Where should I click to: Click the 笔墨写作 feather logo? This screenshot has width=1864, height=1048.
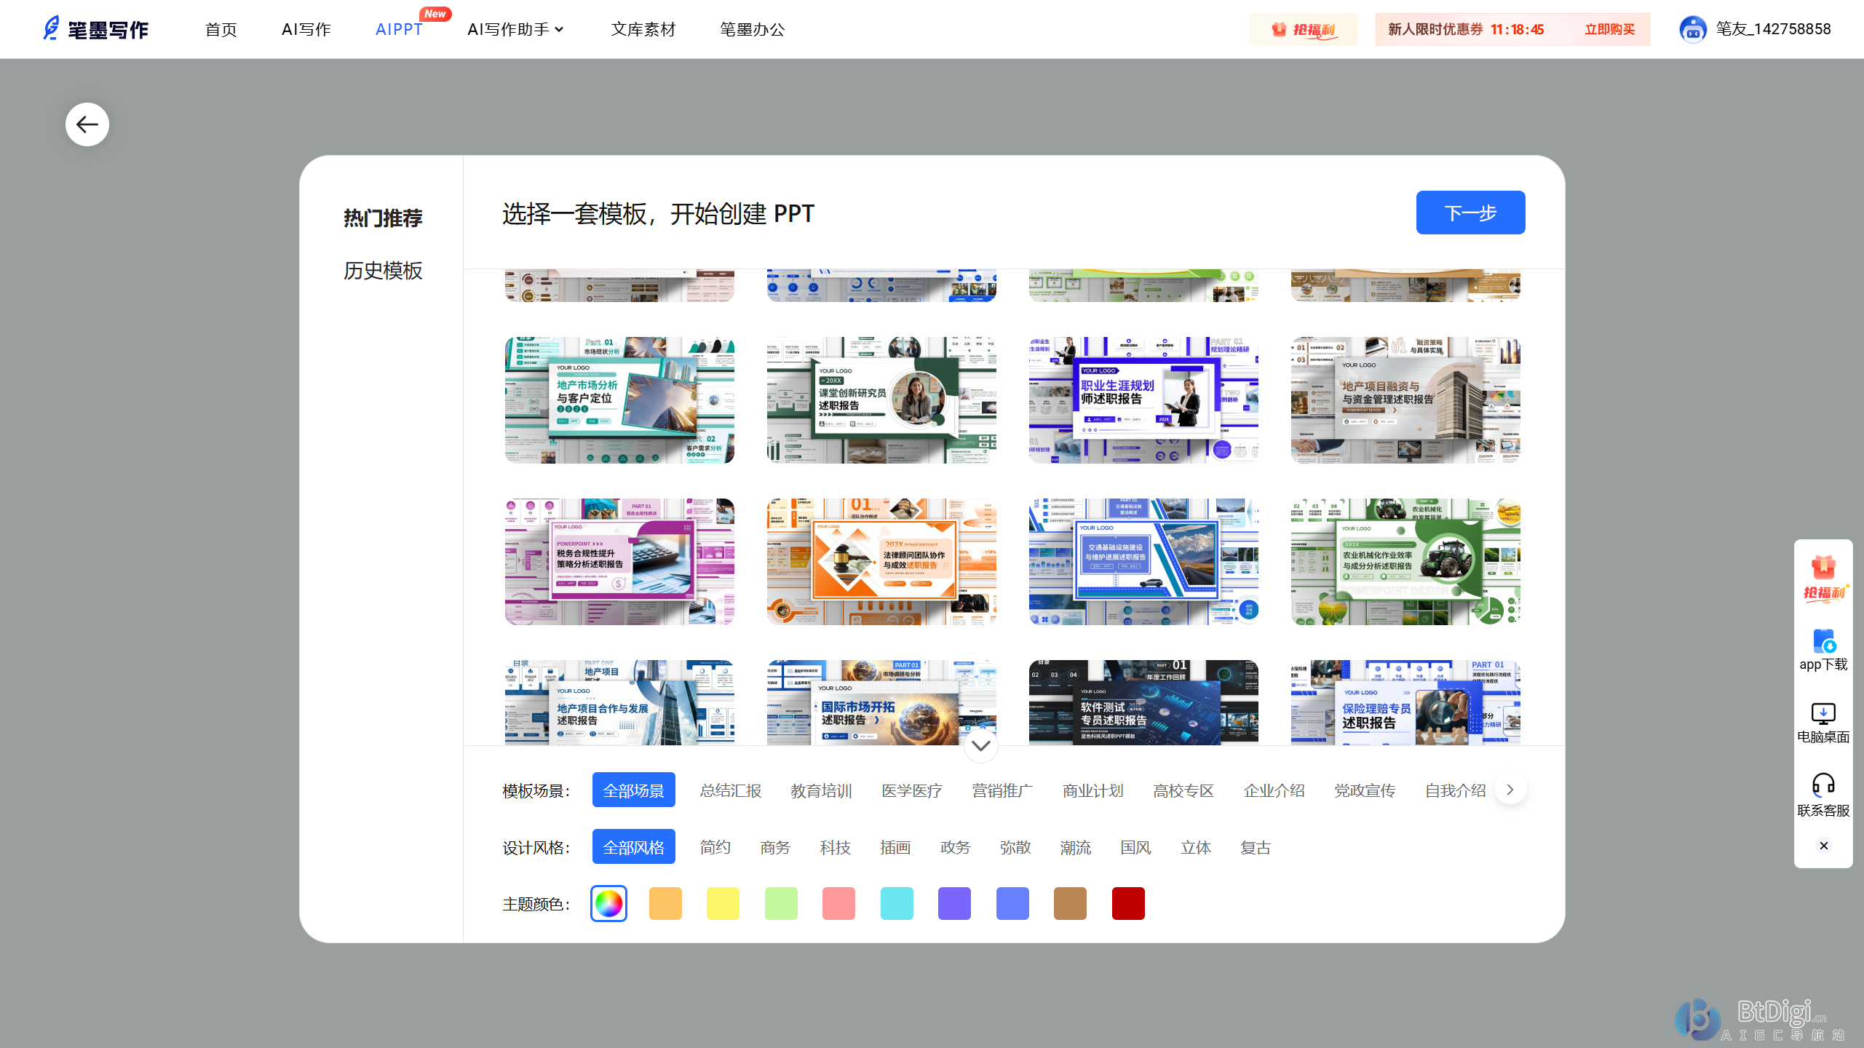(x=51, y=28)
